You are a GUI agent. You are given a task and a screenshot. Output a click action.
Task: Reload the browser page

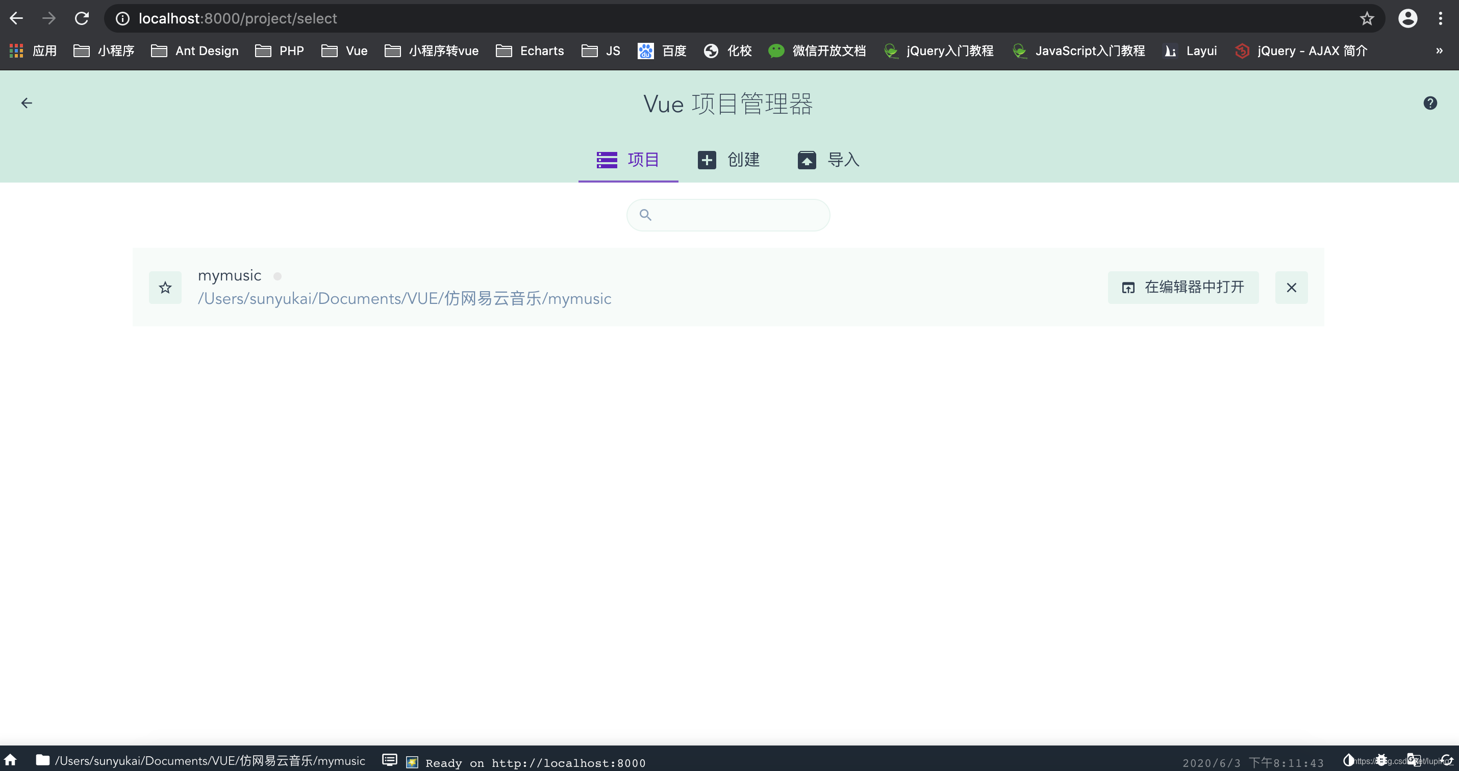point(82,18)
